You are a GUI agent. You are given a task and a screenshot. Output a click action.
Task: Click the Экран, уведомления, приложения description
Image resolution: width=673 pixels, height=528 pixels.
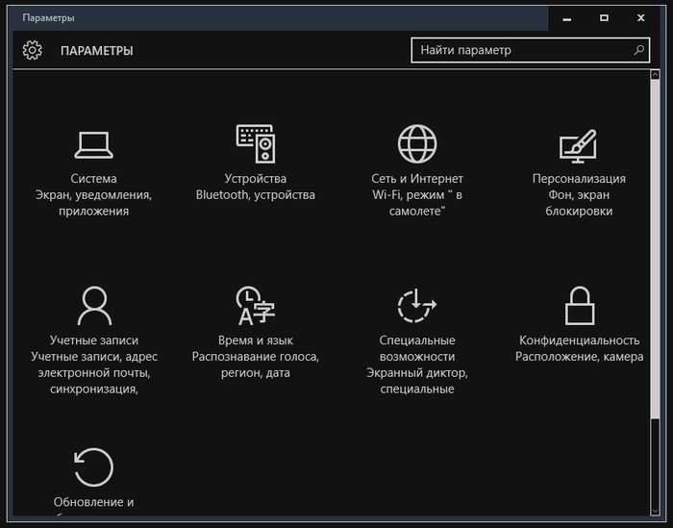[94, 203]
